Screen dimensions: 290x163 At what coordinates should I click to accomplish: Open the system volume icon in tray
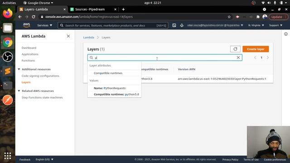pyautogui.click(x=269, y=3)
